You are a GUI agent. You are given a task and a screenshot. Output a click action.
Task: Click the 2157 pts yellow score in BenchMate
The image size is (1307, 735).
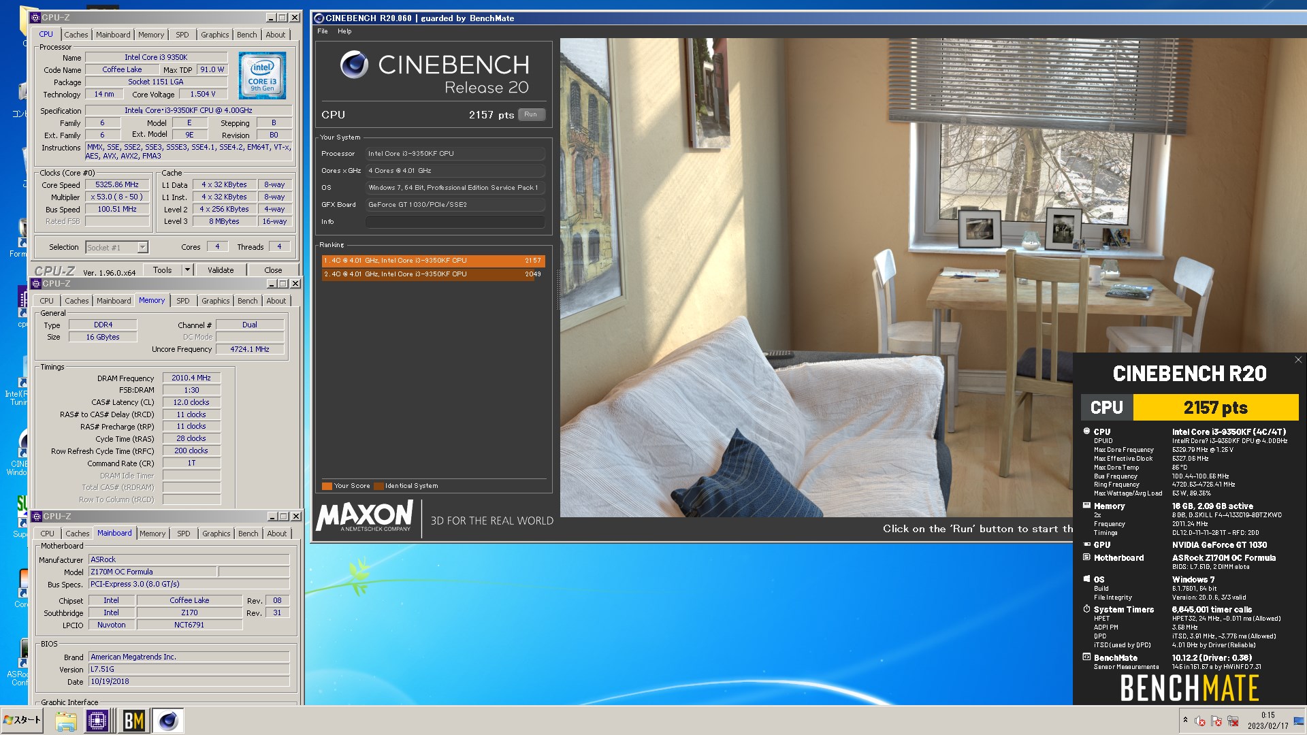1215,408
